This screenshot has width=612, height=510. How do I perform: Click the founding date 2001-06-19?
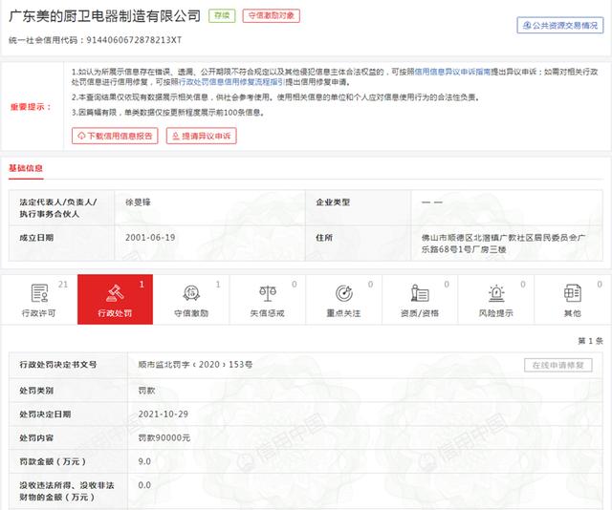(150, 238)
